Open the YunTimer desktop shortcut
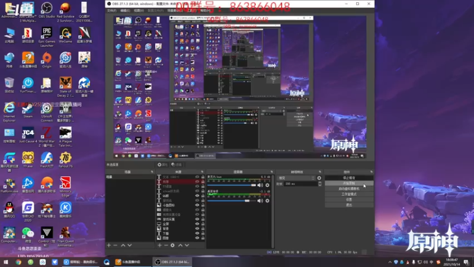Viewport: 474px width, 267px height. (x=28, y=85)
